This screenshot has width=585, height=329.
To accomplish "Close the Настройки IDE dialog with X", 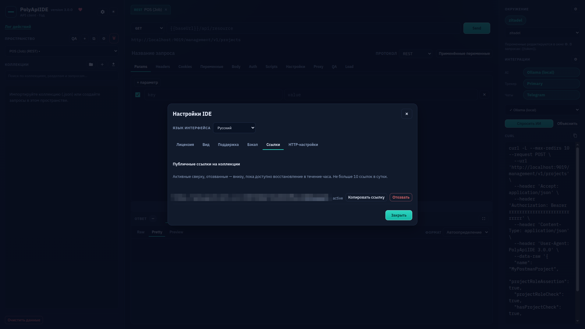I will 407,114.
